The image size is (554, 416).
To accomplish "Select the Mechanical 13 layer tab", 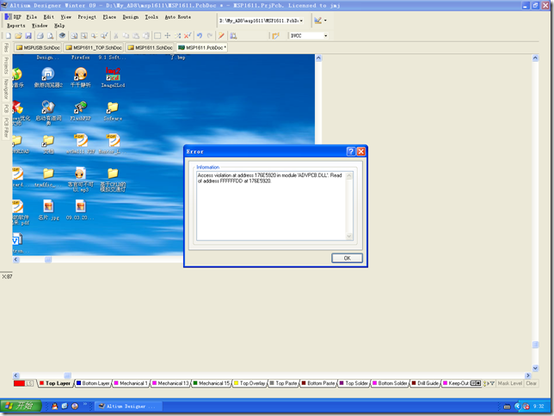I will (170, 383).
